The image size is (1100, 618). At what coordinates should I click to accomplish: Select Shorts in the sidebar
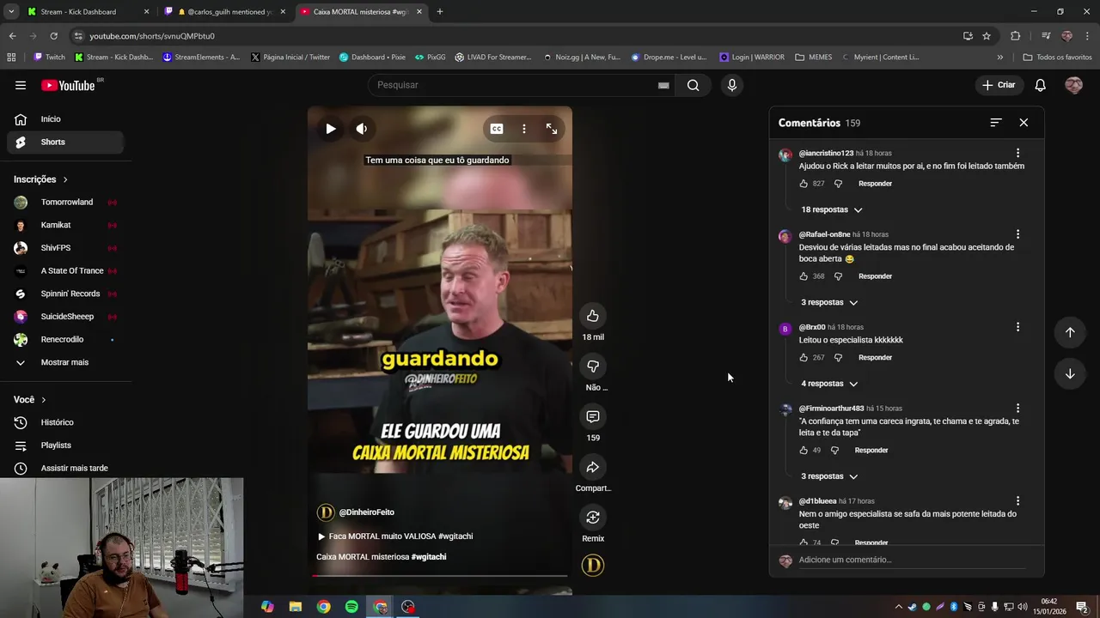[65, 142]
